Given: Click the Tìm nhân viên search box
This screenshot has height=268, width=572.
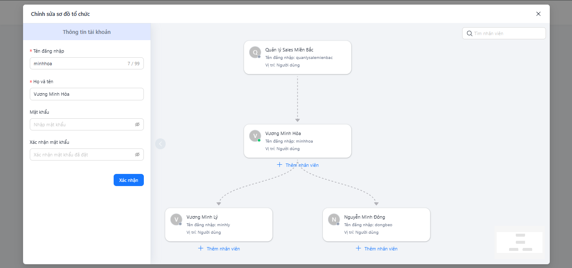Looking at the screenshot, I should pos(508,33).
